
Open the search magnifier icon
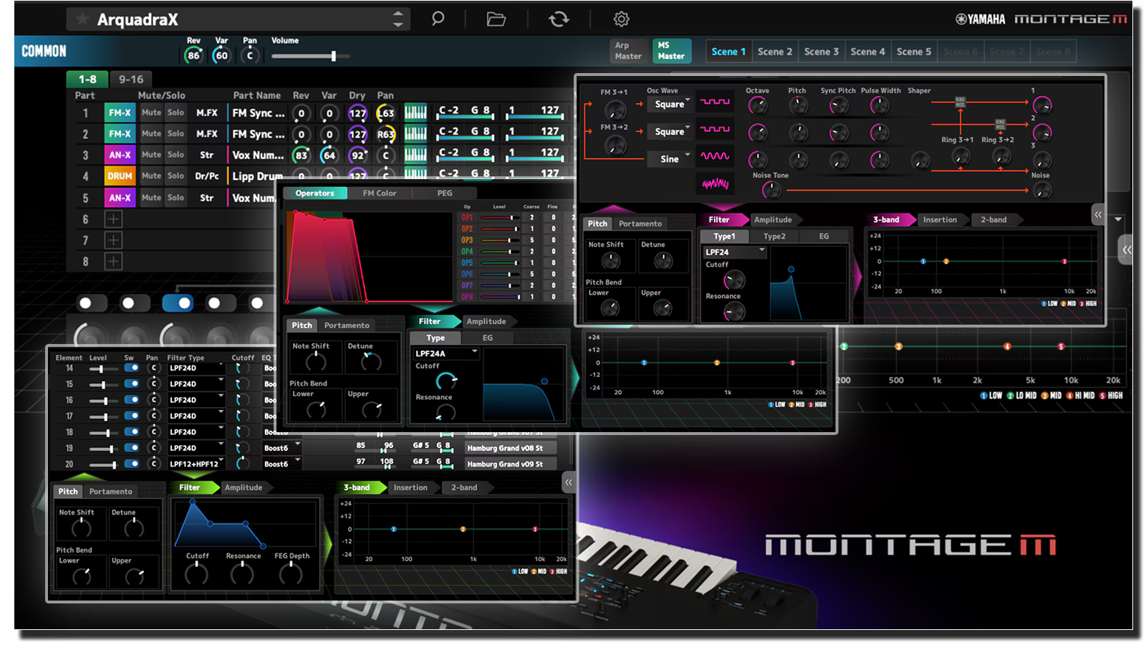(438, 19)
